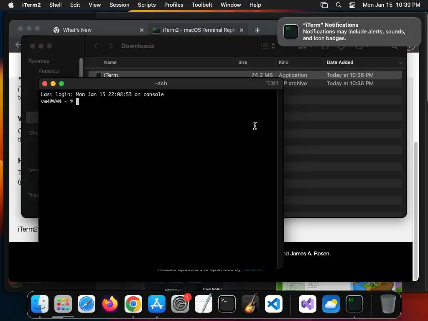Open the Weather app in the Dock
This screenshot has width=428, height=321.
coord(331,304)
